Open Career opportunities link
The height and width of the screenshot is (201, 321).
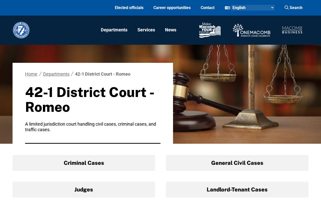172,8
